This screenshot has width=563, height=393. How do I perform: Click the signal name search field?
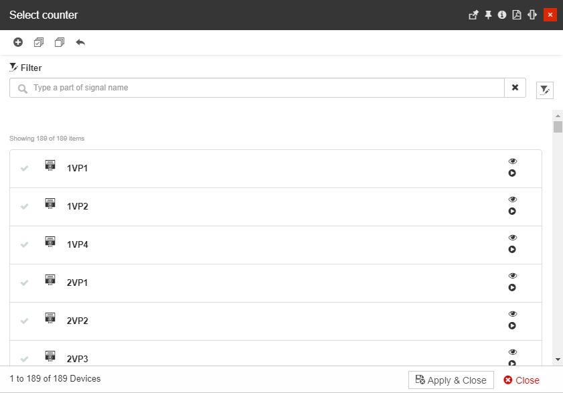(268, 88)
